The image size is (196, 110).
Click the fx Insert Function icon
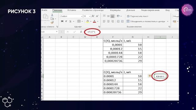pyautogui.click(x=81, y=32)
